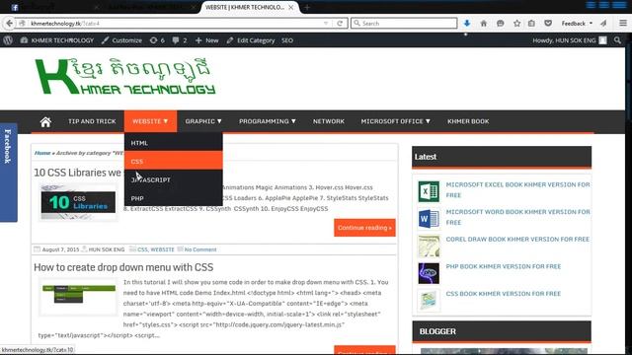This screenshot has width=632, height=355.
Task: Click the PHP book thumbnail
Action: (x=429, y=274)
